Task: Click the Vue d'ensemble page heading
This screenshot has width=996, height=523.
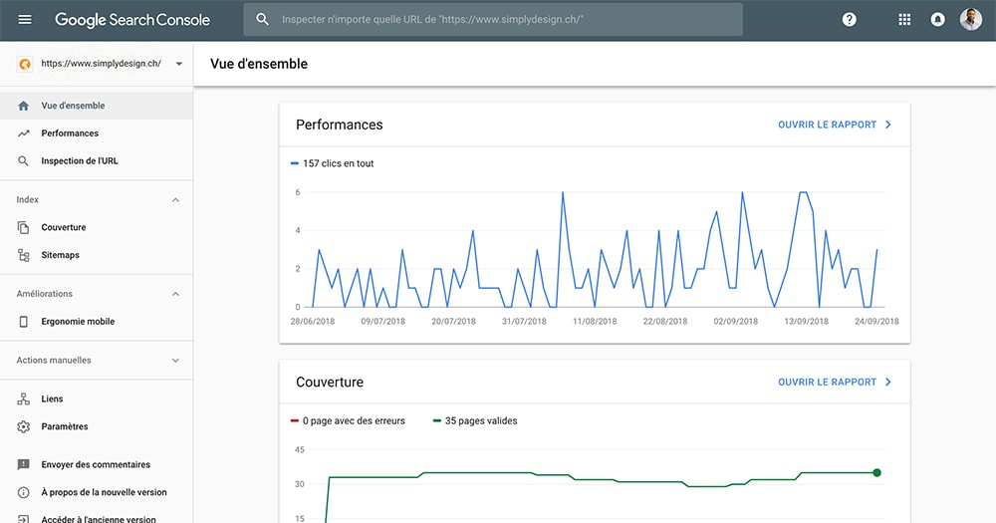Action: [x=259, y=64]
